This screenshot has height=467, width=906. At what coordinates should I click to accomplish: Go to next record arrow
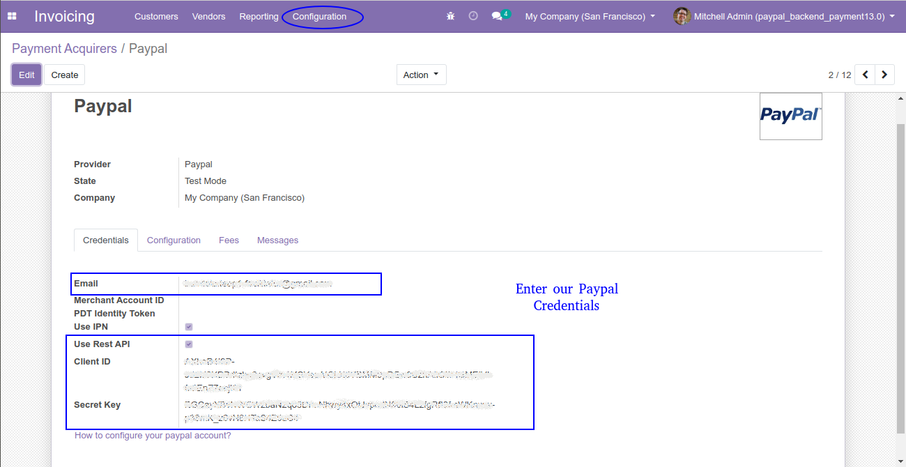tap(885, 75)
